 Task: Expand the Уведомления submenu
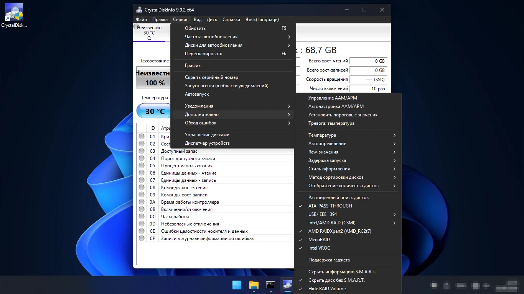(x=233, y=106)
